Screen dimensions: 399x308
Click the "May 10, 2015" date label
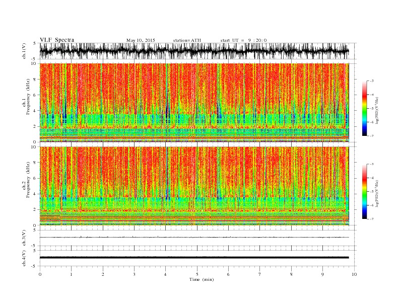point(141,40)
